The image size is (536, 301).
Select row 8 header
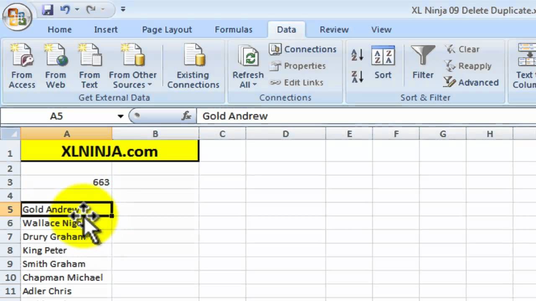(x=10, y=250)
